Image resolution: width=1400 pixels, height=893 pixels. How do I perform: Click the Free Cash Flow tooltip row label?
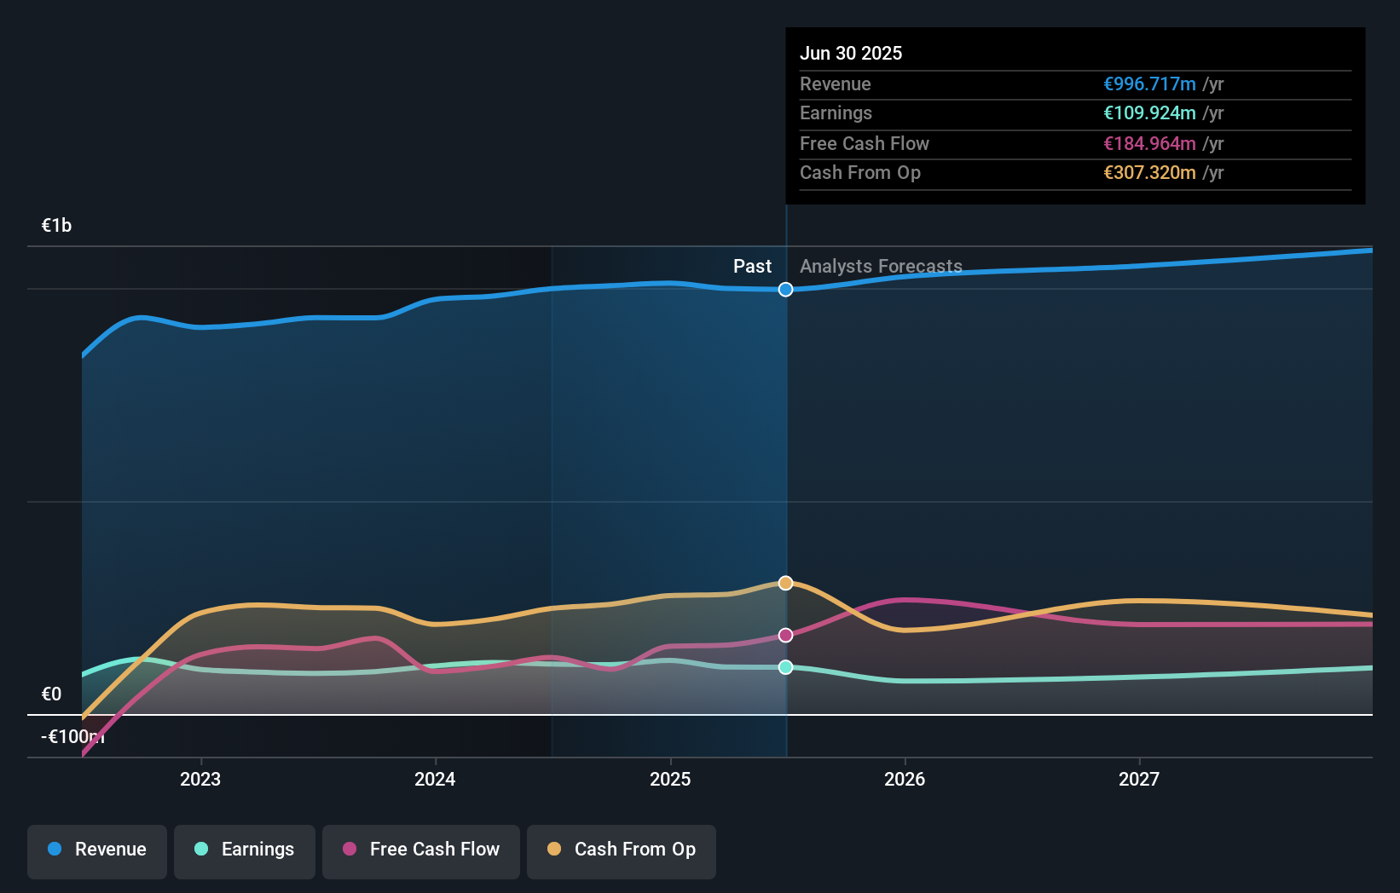pyautogui.click(x=865, y=143)
